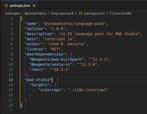Click the "MIT" license value
147x114 pixels.
pos(55,49)
